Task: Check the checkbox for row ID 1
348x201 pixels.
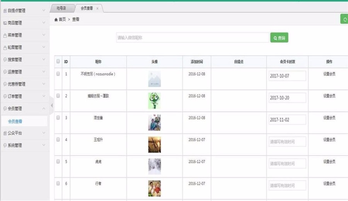Action: pyautogui.click(x=58, y=74)
